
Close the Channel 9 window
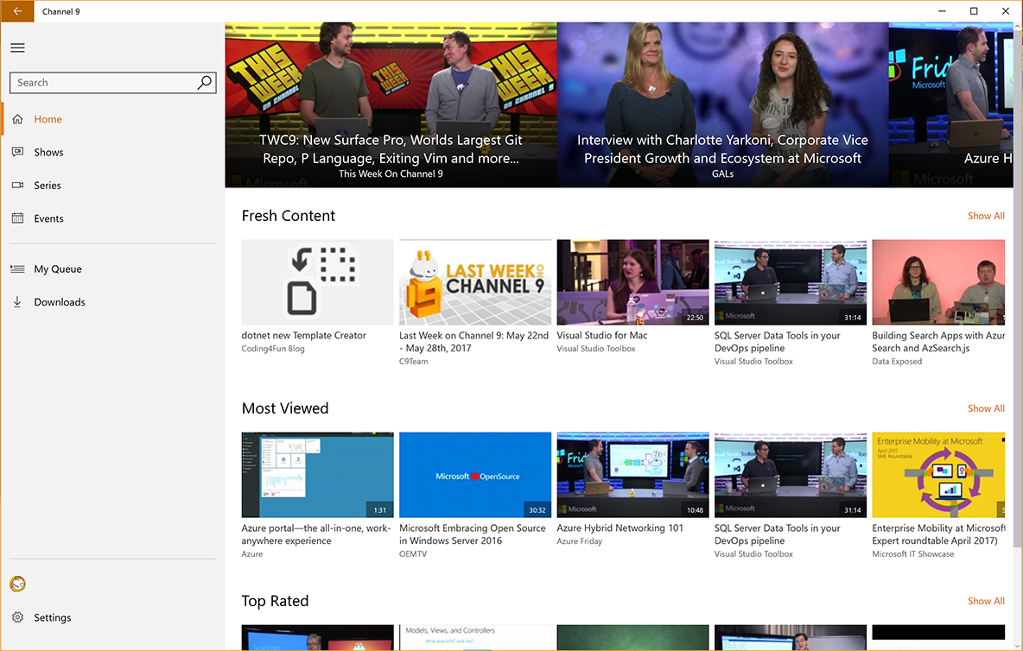(1006, 11)
